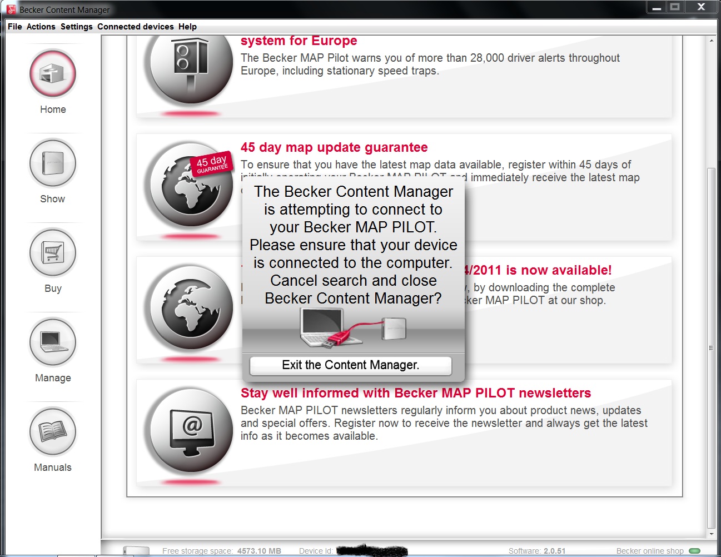The height and width of the screenshot is (557, 721).
Task: Click the Software 2.0.51 version text
Action: [x=537, y=551]
